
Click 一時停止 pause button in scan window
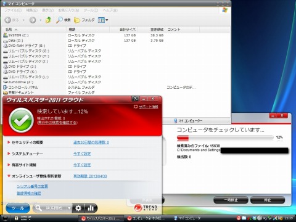(231, 200)
